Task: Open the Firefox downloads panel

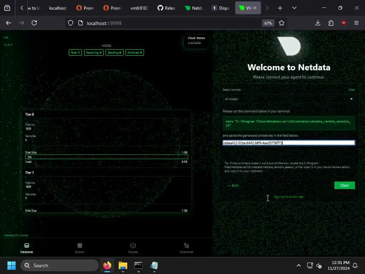Action: tap(318, 23)
